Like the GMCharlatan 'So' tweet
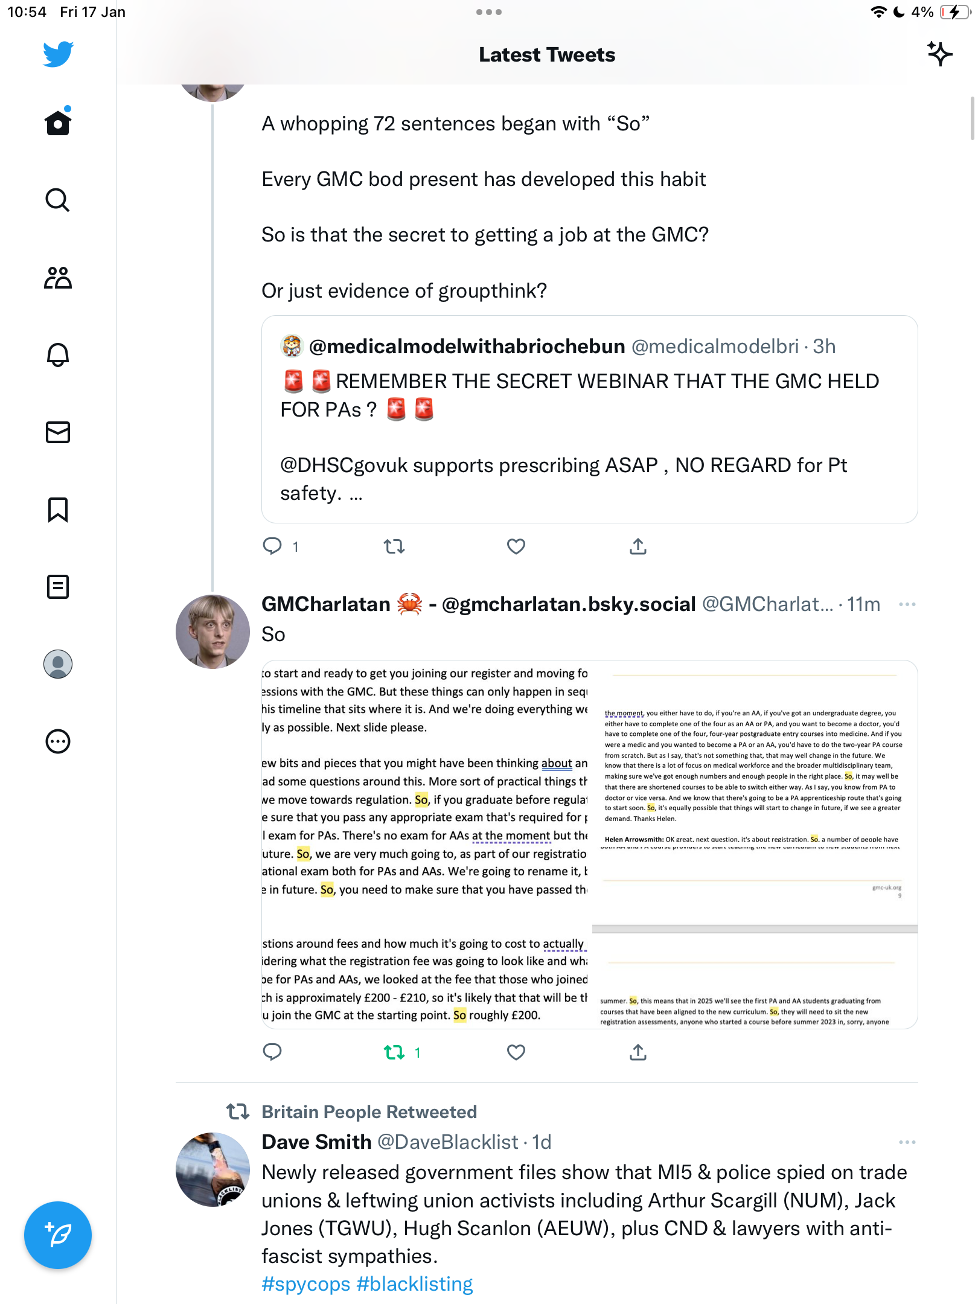This screenshot has height=1304, width=978. coord(516,1052)
